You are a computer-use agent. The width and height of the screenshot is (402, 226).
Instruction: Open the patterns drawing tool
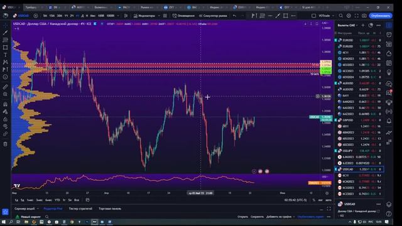point(5,62)
